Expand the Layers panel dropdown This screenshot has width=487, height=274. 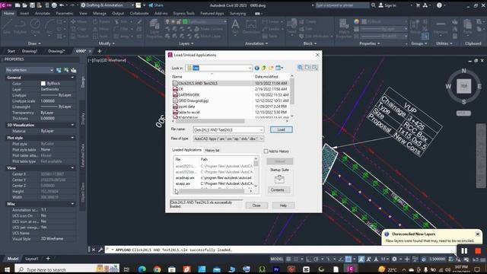point(186,43)
